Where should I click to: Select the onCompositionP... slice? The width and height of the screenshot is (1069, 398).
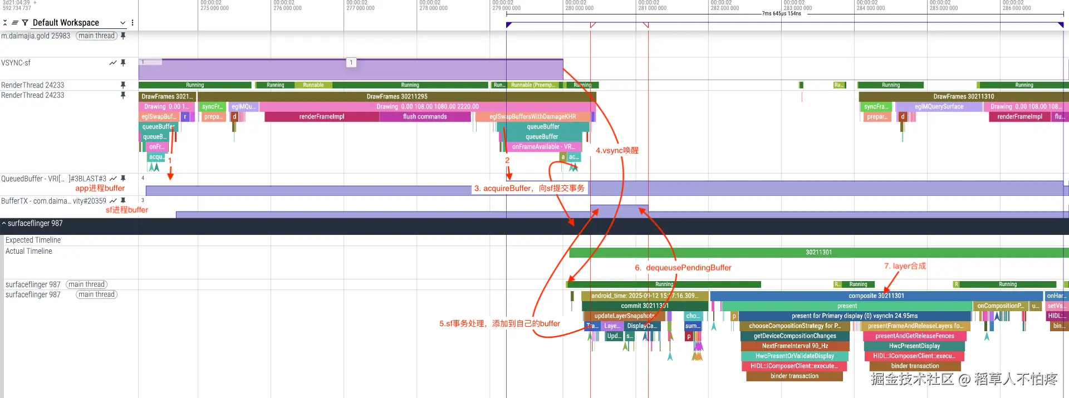point(1000,306)
